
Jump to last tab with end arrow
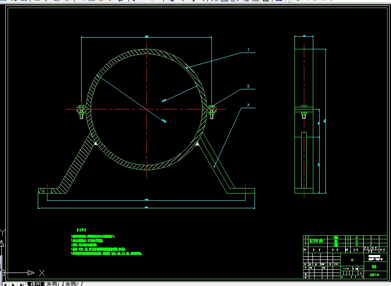(22, 284)
